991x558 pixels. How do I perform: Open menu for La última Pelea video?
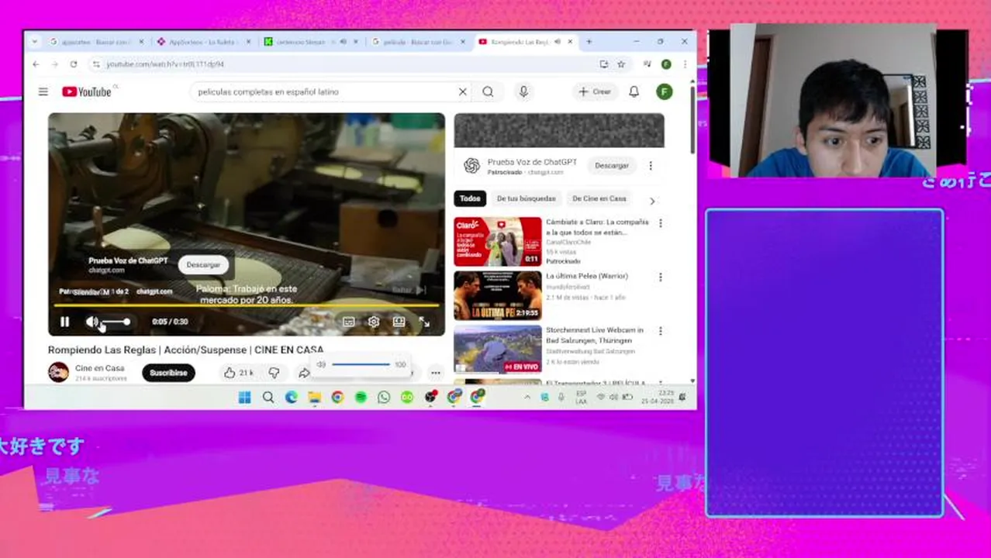(x=661, y=277)
